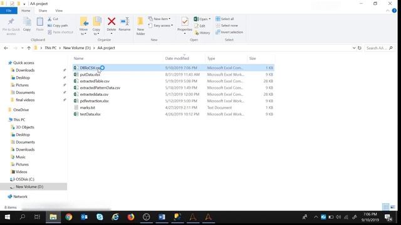Select the testData.xlsx file

pyautogui.click(x=174, y=114)
